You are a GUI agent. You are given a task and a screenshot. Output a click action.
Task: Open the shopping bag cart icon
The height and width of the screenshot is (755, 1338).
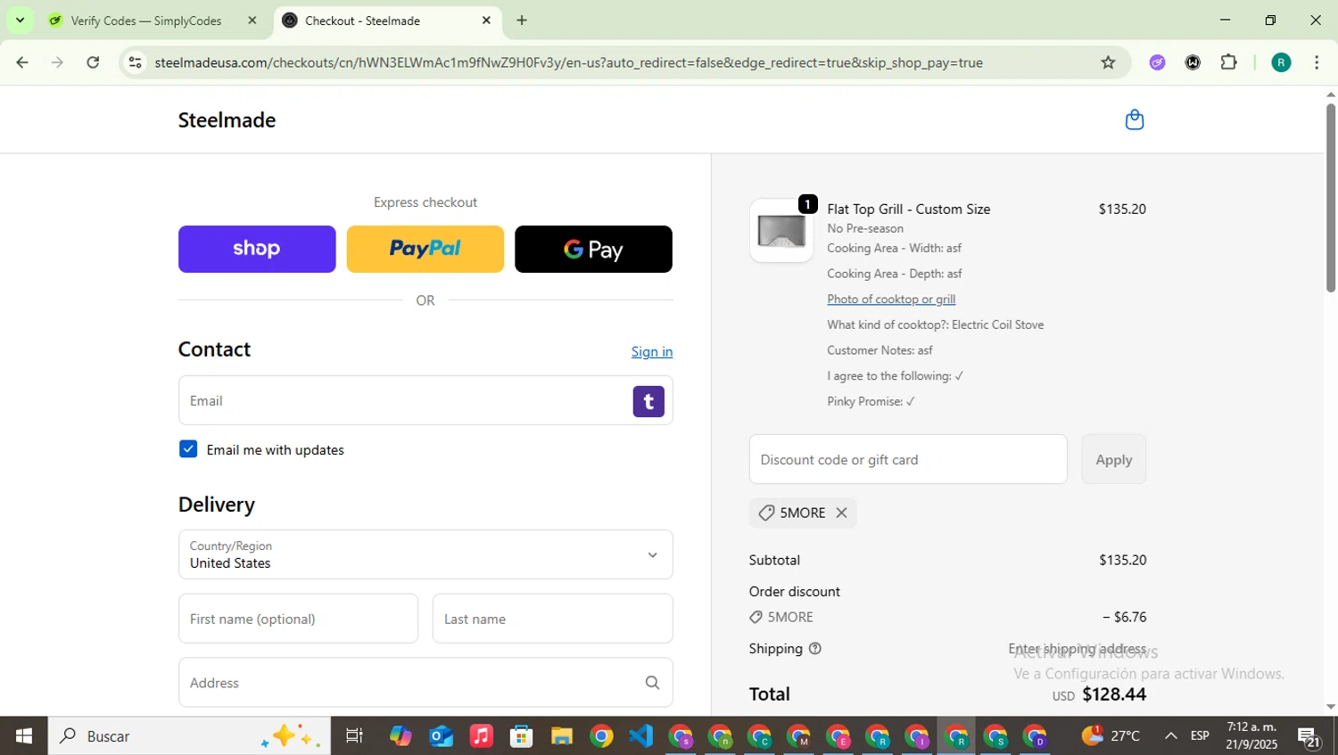(x=1134, y=119)
